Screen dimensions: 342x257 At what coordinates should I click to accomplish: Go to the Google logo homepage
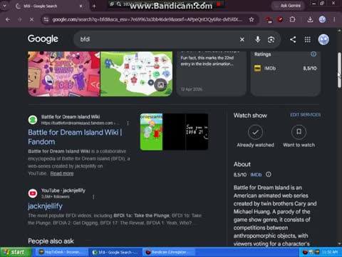(43, 39)
